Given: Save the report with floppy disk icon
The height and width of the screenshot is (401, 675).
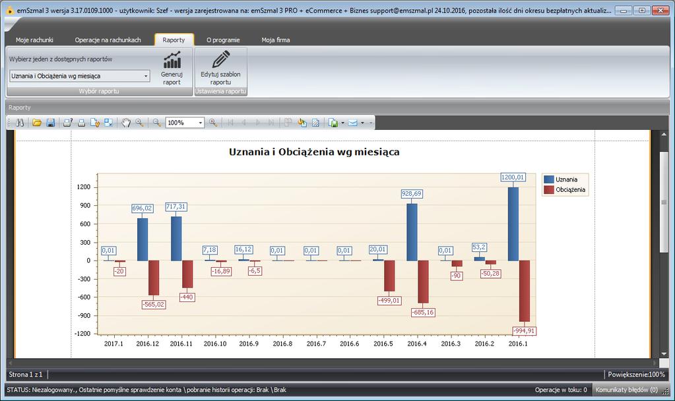Looking at the screenshot, I should pos(50,123).
